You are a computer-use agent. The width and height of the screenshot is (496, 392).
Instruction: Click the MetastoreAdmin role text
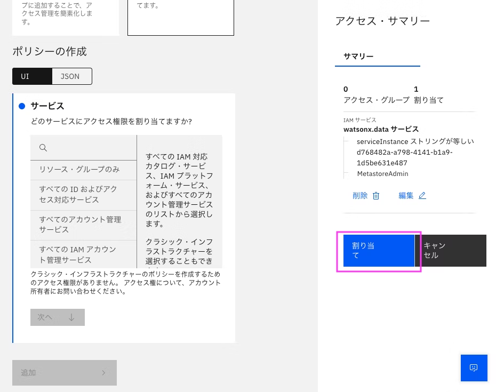pos(382,174)
